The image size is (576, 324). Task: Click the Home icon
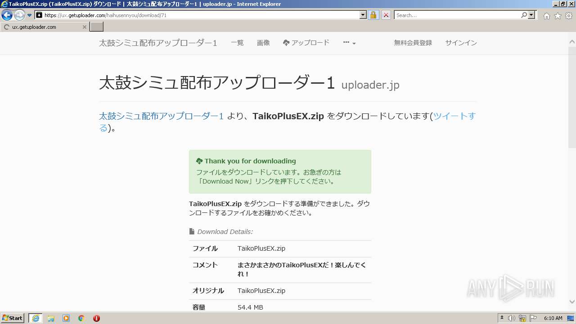(547, 16)
